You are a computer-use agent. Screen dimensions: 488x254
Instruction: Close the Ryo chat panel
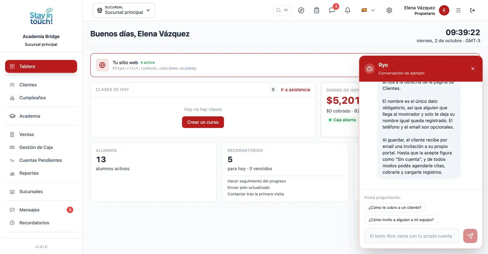coord(473,69)
